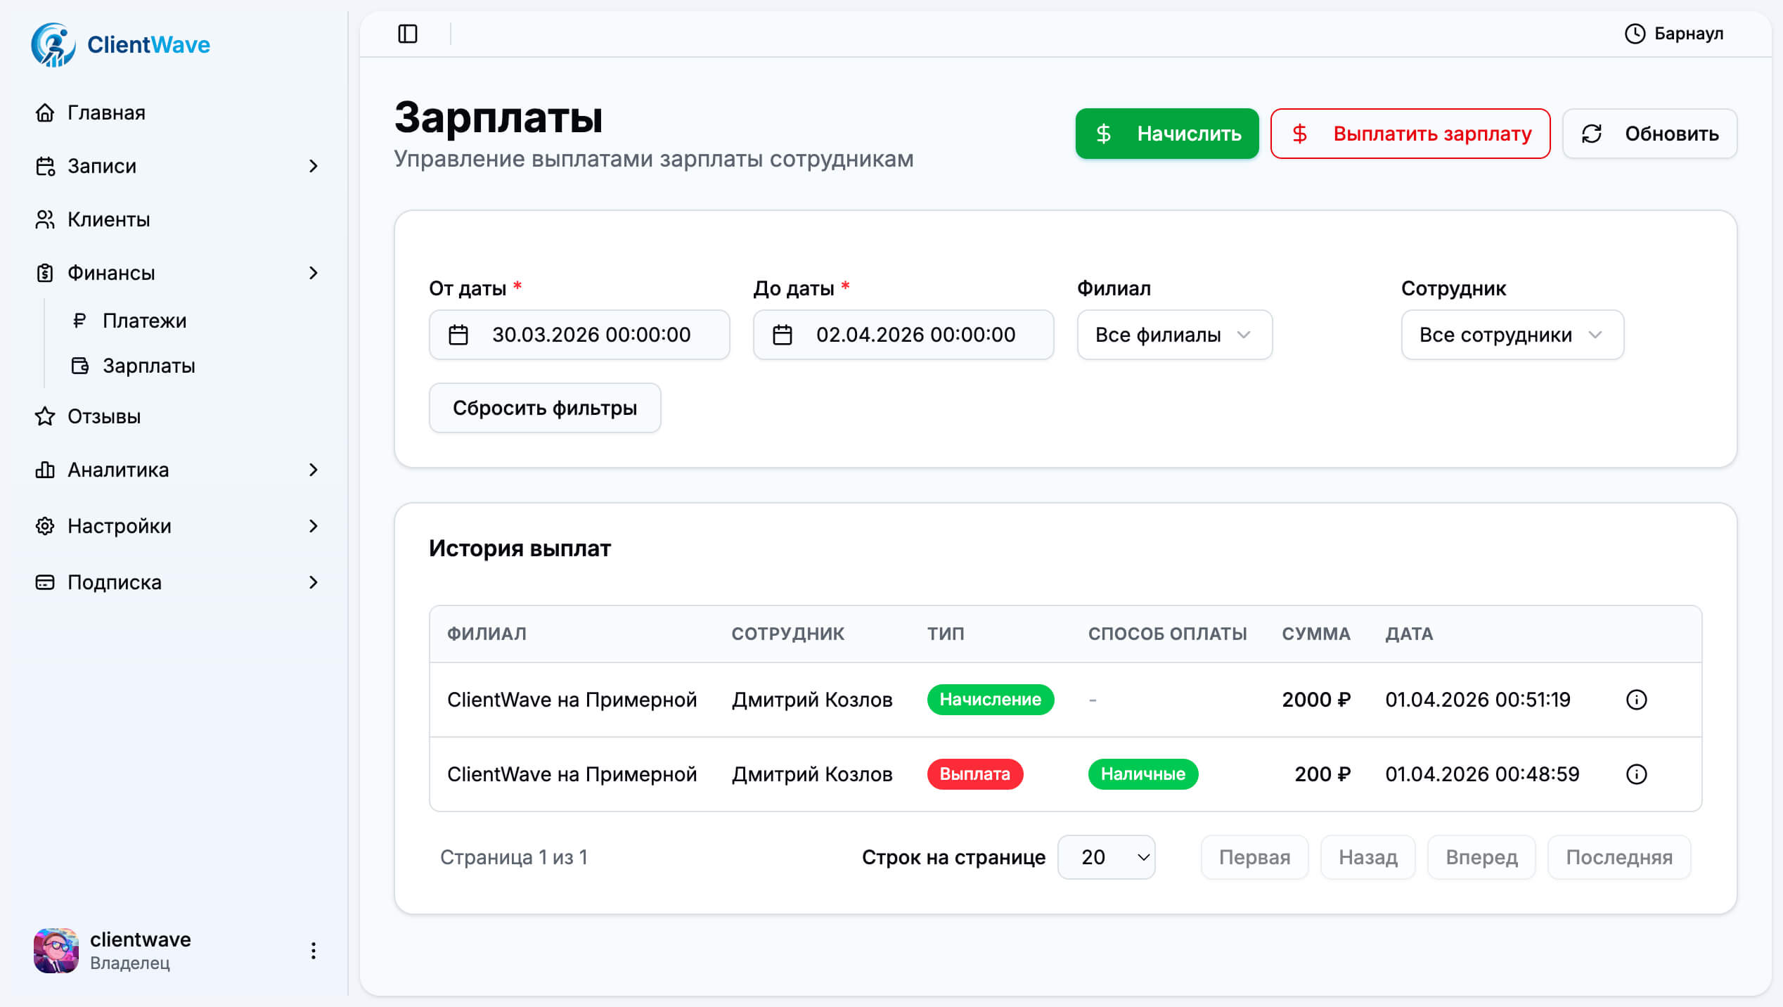
Task: Click the Начислить button
Action: 1166,134
